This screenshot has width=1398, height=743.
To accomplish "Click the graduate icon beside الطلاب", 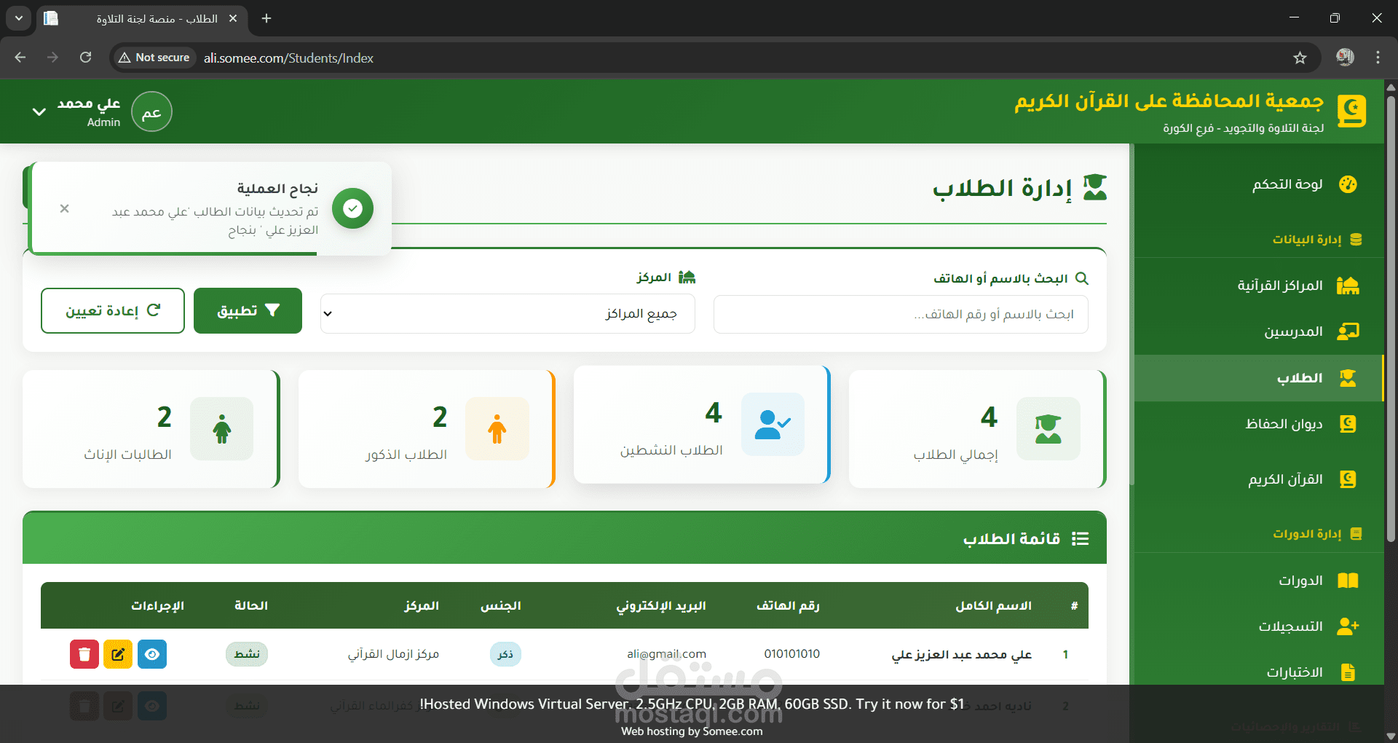I will coord(1348,378).
